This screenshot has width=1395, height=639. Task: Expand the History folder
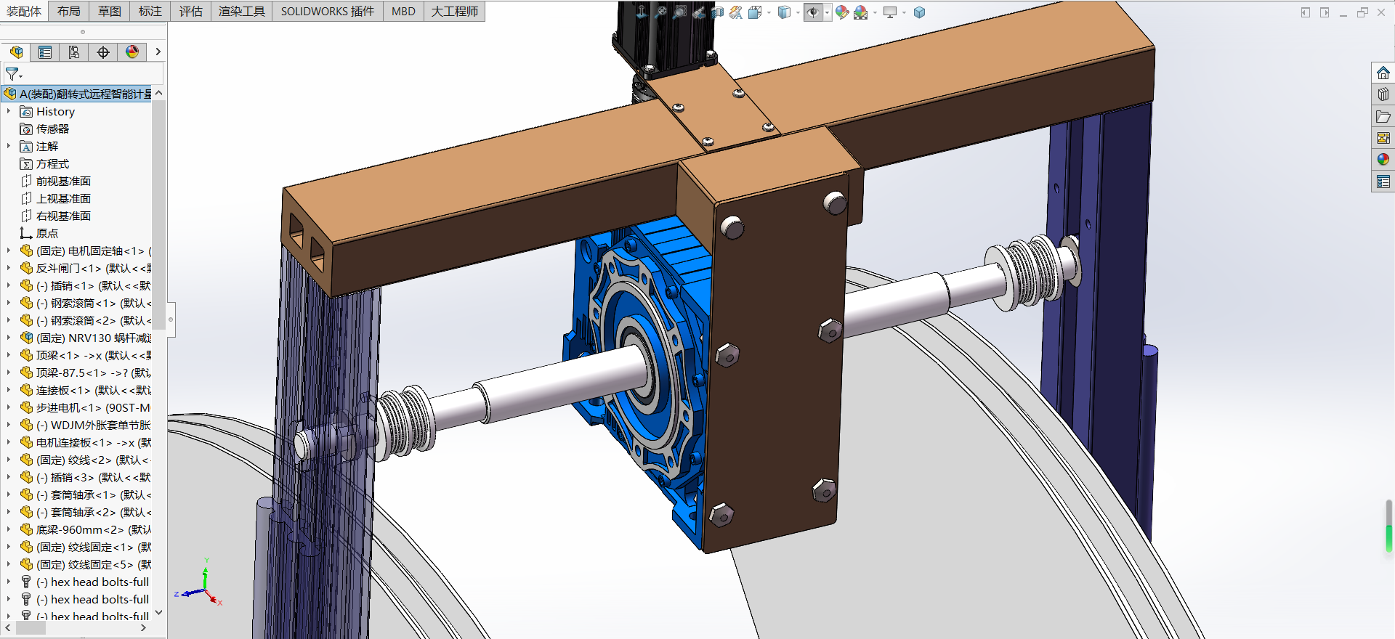pyautogui.click(x=9, y=111)
